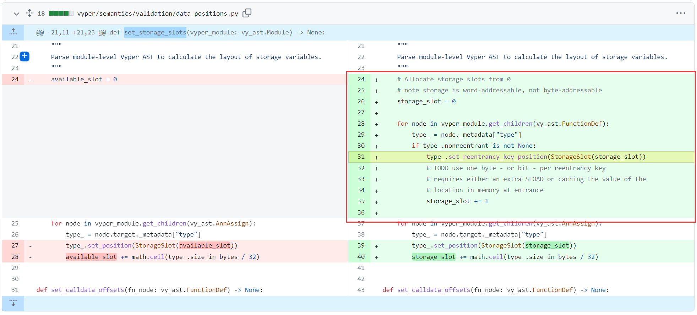Click the 18 changes count
The height and width of the screenshot is (315, 697).
[41, 13]
